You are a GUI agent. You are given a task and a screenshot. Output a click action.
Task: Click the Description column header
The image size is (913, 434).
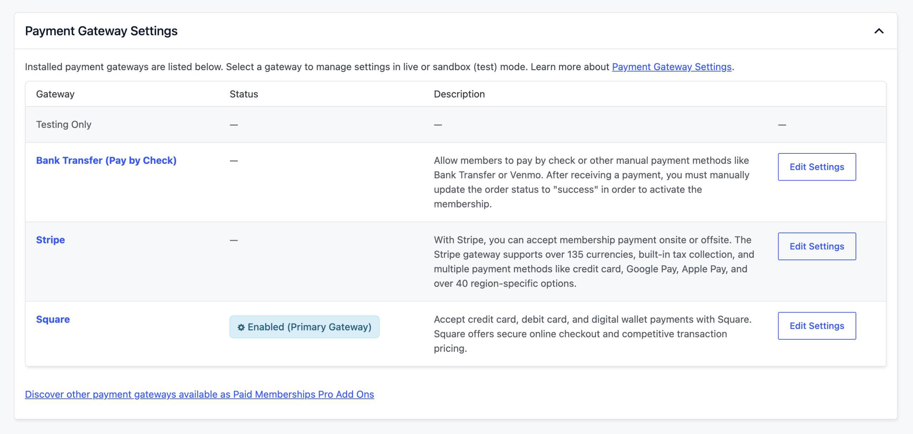click(459, 94)
